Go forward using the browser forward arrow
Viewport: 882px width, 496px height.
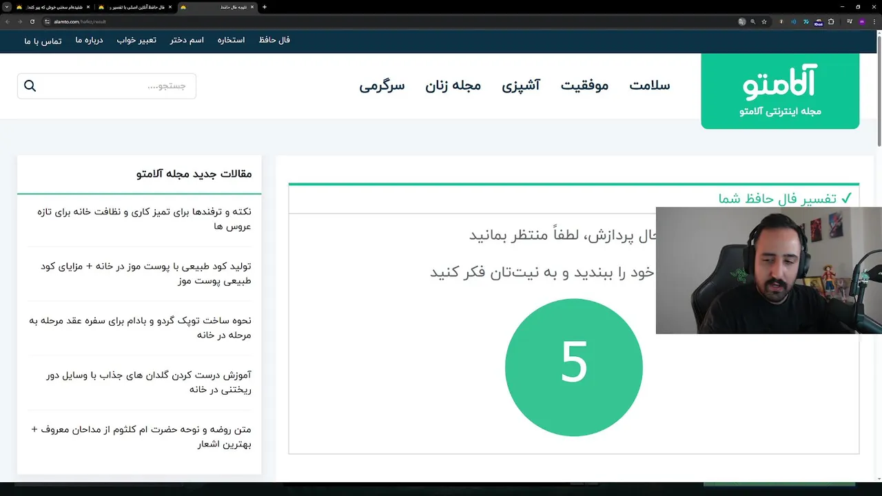(x=20, y=21)
